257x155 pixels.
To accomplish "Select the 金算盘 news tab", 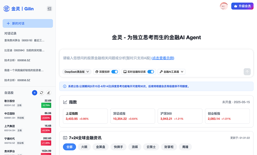I will [100, 147].
